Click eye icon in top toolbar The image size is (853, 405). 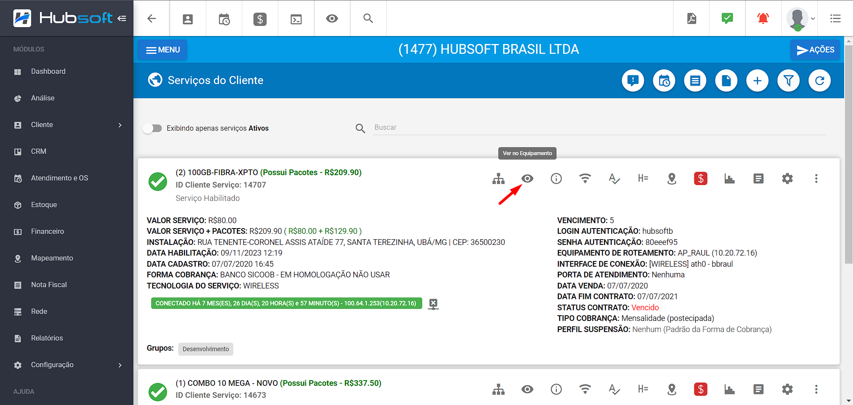[332, 19]
